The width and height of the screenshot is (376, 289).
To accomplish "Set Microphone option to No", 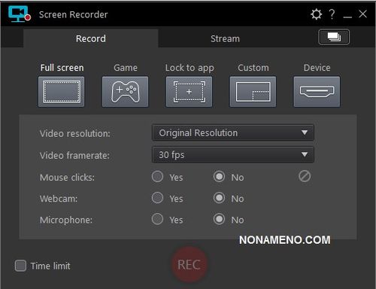I will click(x=219, y=219).
